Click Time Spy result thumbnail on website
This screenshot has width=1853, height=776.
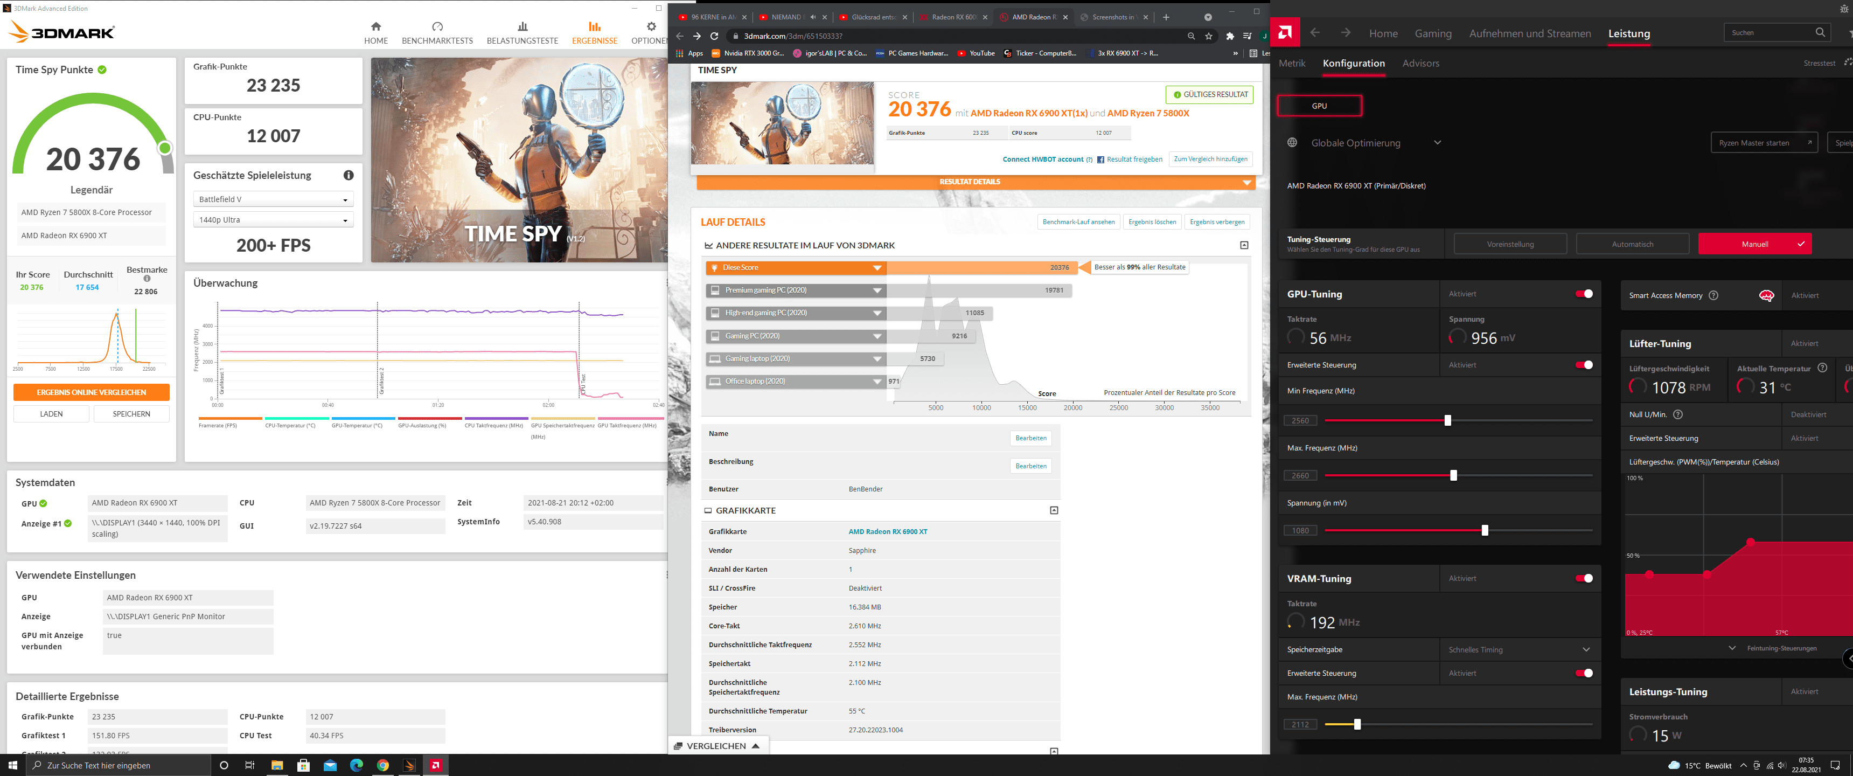click(x=782, y=123)
